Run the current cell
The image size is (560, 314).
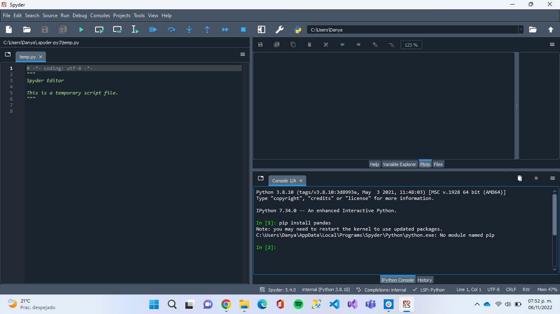click(x=99, y=29)
